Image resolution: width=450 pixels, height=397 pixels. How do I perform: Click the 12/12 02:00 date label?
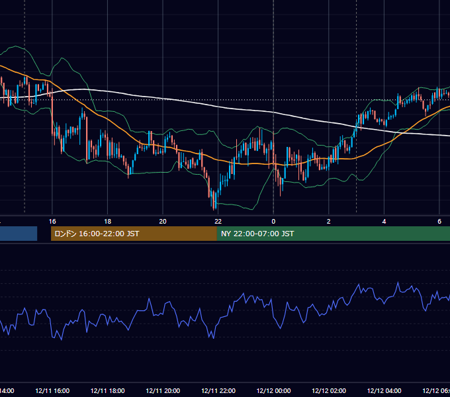point(329,390)
